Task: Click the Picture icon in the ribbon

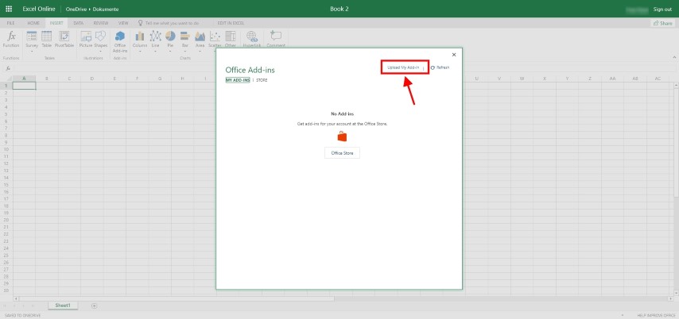Action: 85,40
